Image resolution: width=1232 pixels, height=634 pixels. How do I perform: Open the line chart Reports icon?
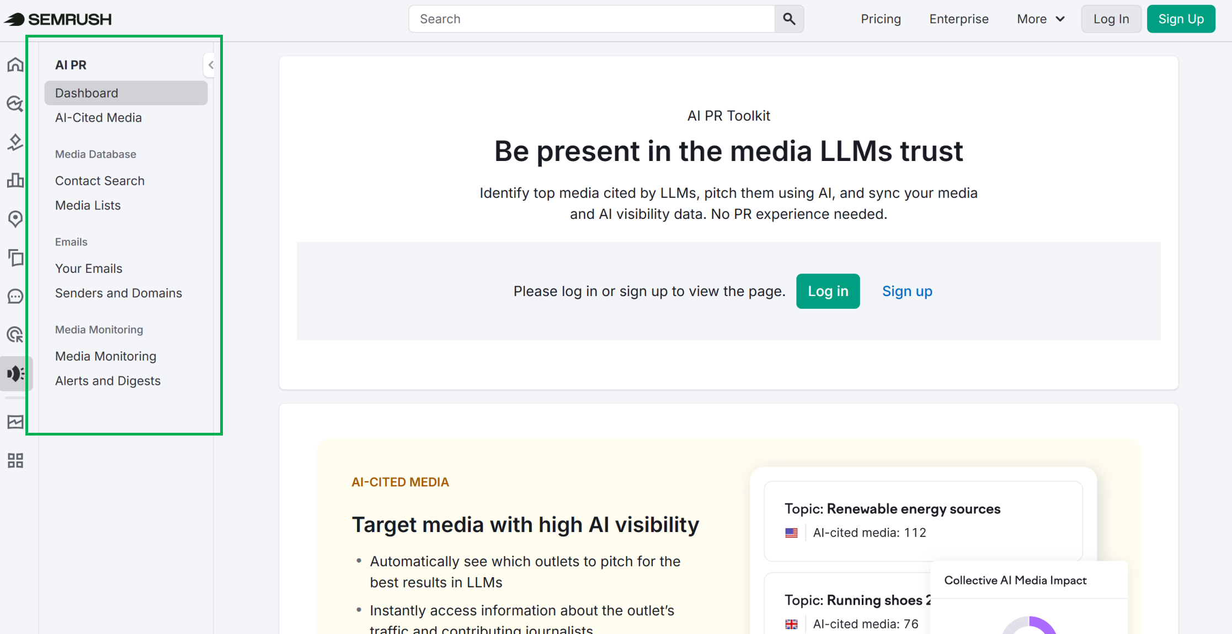[15, 422]
